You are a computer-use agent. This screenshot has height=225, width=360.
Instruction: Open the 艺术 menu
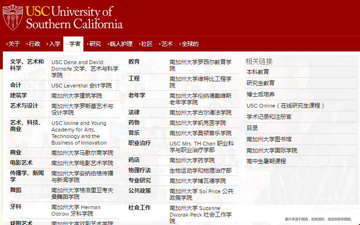tap(166, 44)
